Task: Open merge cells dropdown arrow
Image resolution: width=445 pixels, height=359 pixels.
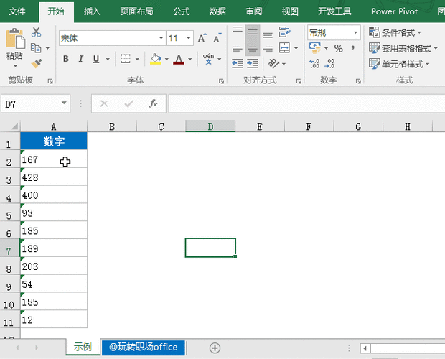Action: click(x=296, y=48)
